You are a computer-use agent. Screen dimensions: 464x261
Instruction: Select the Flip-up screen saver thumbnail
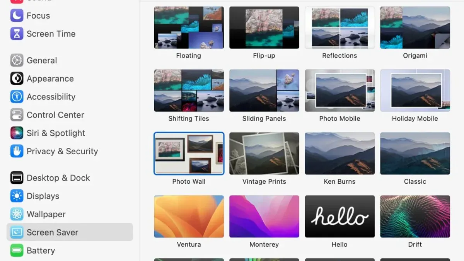pos(264,27)
